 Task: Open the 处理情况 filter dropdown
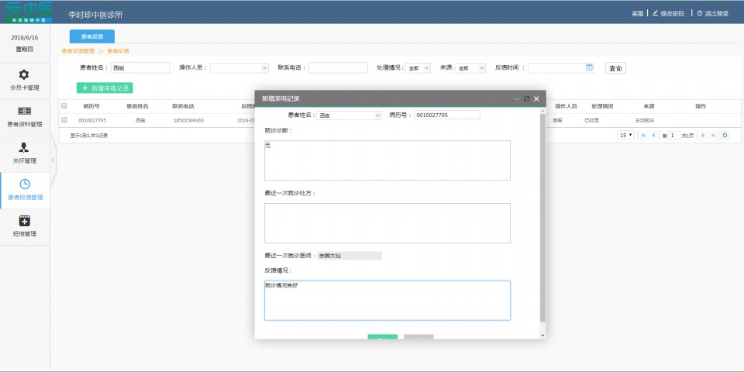tap(418, 68)
